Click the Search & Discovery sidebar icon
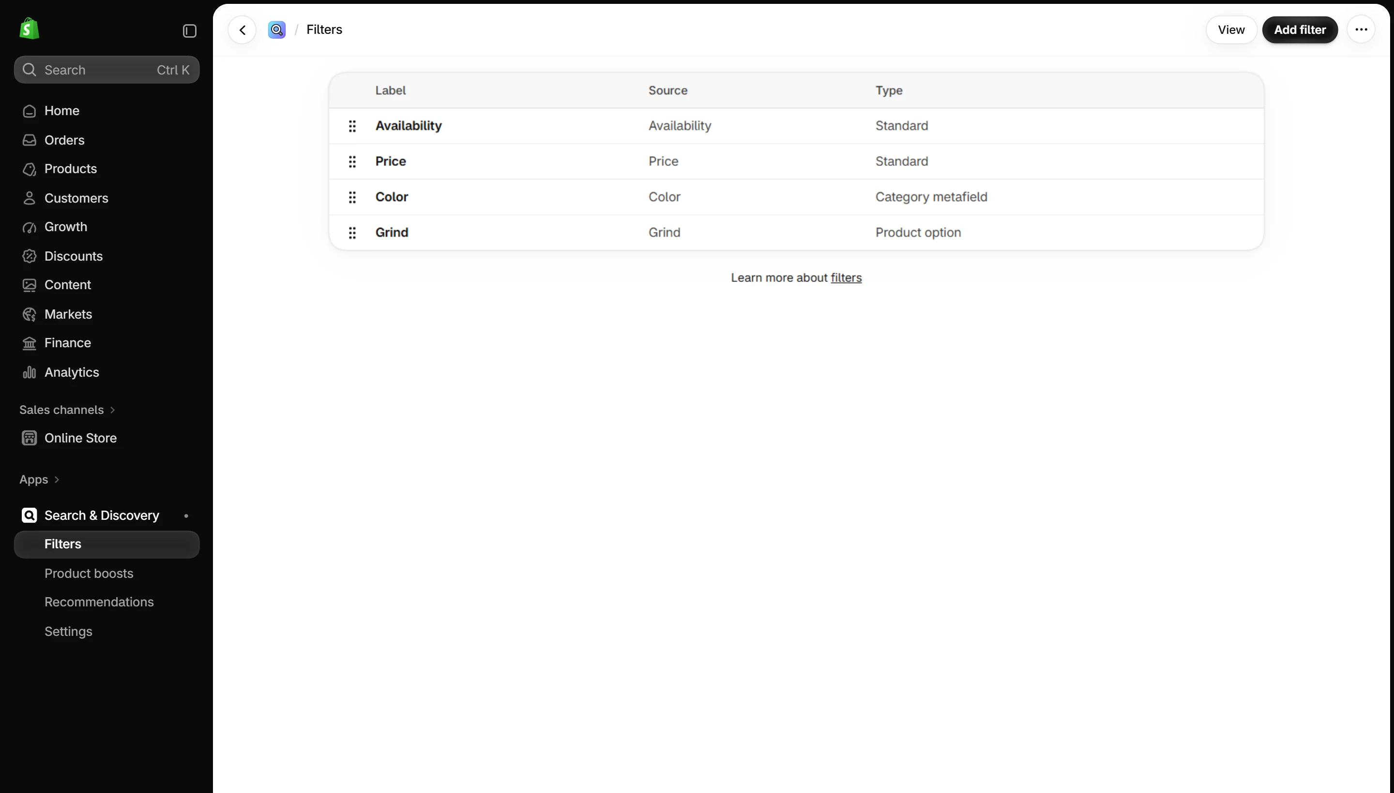The width and height of the screenshot is (1394, 793). pyautogui.click(x=30, y=515)
